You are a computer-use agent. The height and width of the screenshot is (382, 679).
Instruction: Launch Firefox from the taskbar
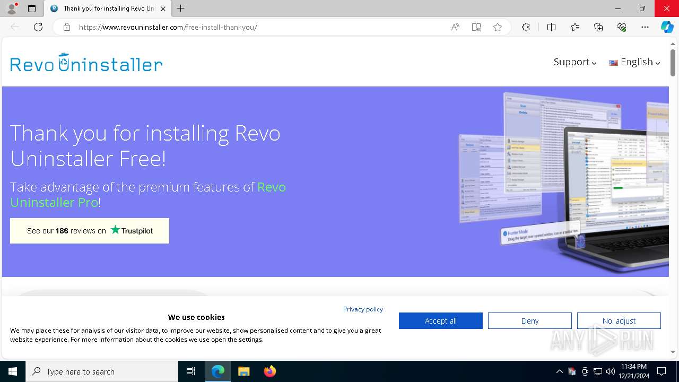269,371
